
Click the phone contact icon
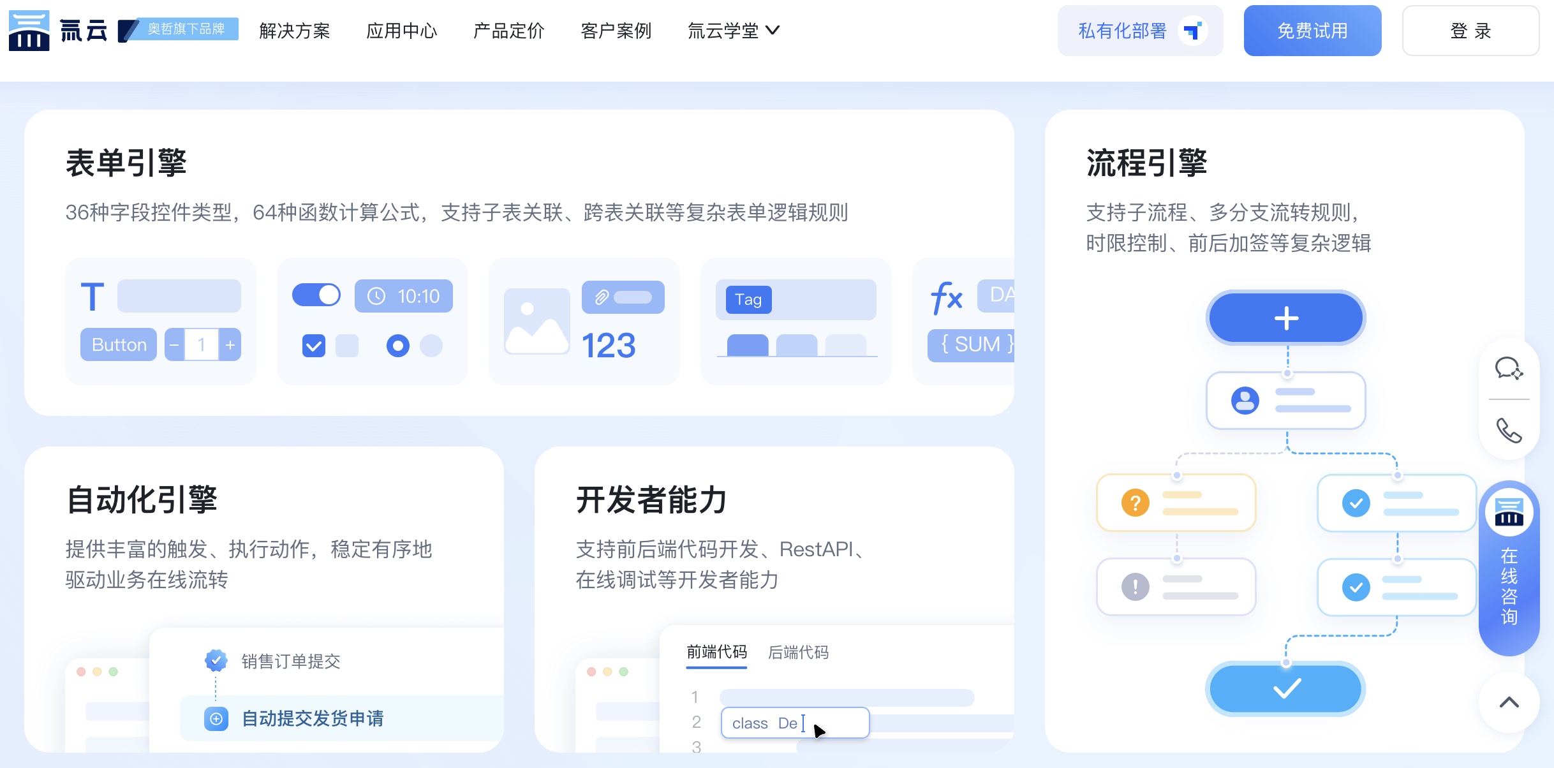pos(1509,431)
